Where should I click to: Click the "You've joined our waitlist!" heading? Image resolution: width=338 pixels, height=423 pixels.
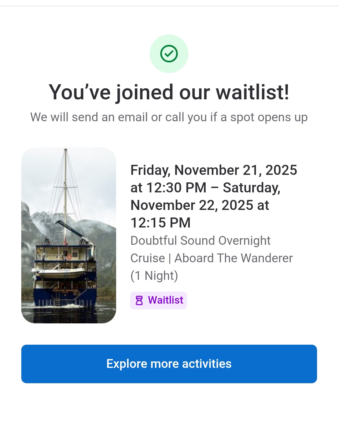[x=169, y=92]
